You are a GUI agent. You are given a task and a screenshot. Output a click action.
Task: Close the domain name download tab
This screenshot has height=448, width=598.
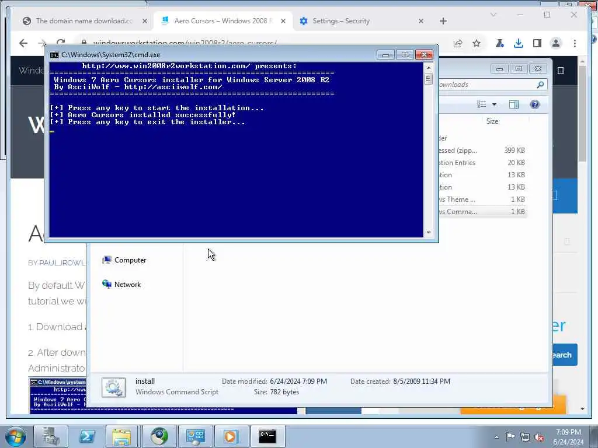click(x=145, y=21)
